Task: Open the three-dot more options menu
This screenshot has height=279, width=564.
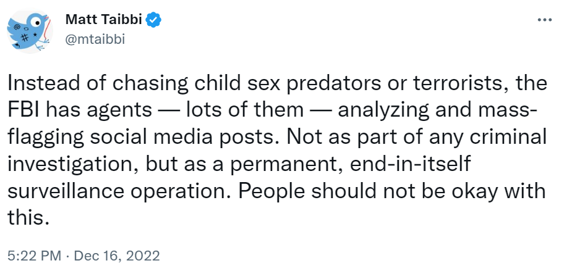Action: click(544, 20)
